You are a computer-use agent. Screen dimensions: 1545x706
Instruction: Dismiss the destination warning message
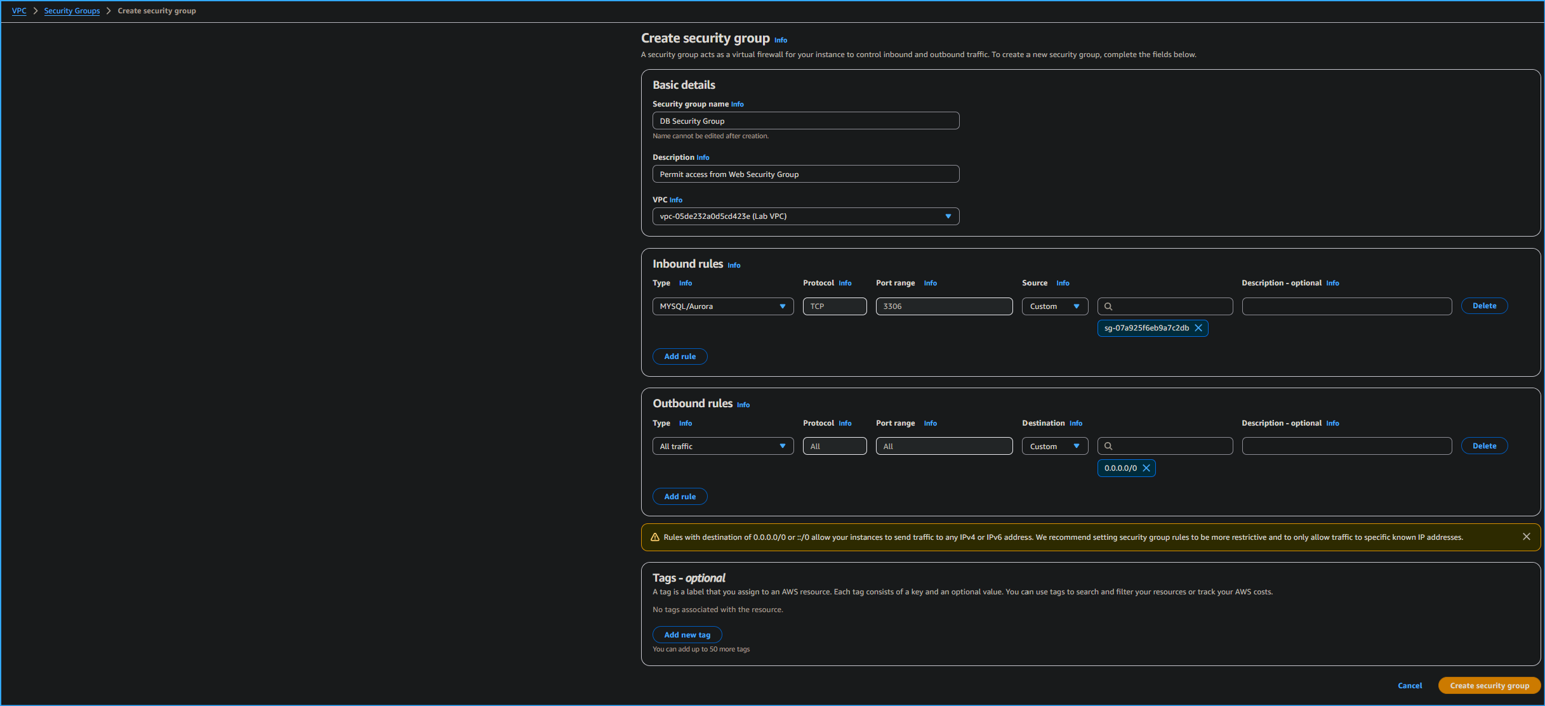[x=1527, y=536]
